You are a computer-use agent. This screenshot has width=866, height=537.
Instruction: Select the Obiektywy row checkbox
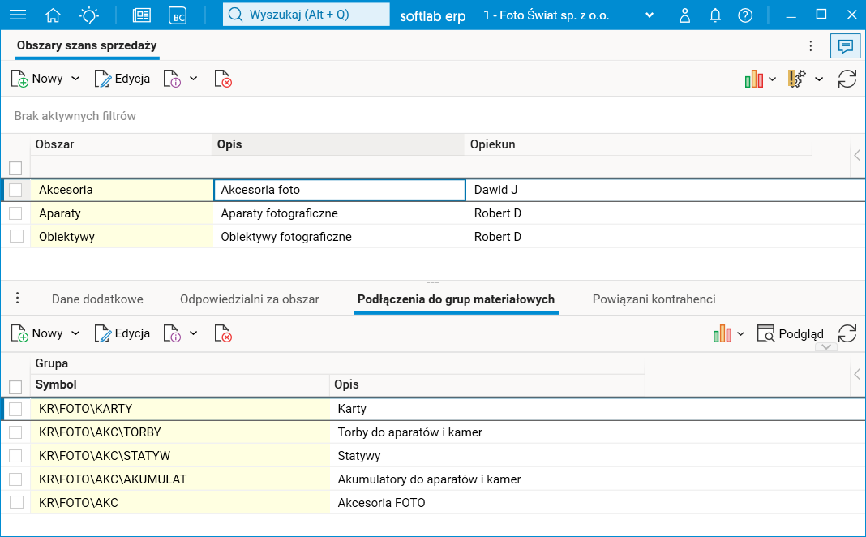point(15,236)
